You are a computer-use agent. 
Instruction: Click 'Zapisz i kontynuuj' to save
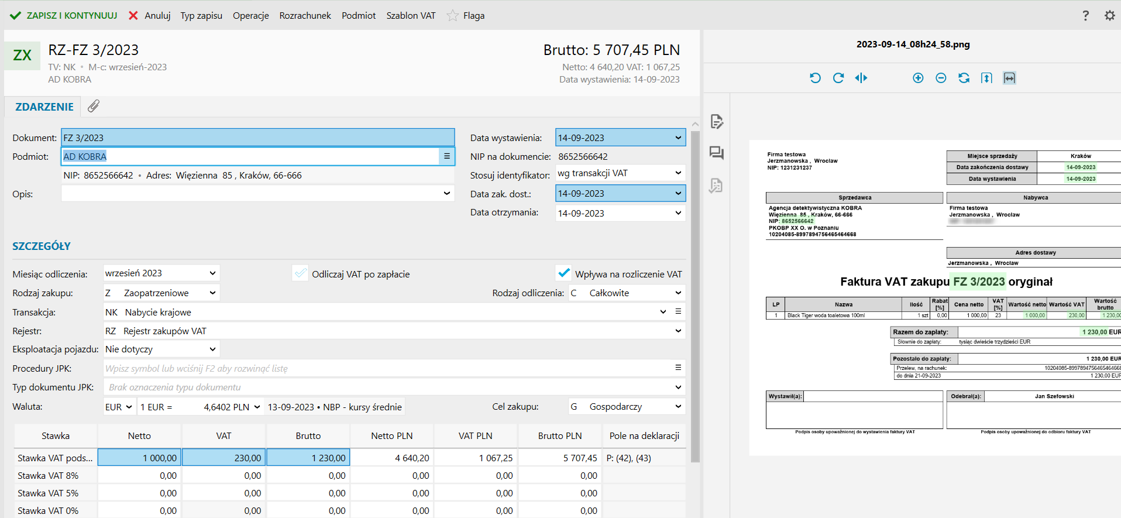64,16
